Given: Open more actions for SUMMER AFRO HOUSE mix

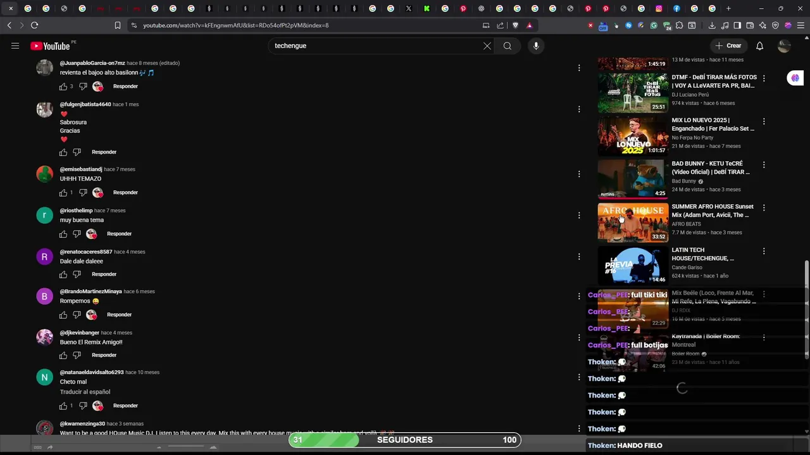Looking at the screenshot, I should [x=764, y=207].
